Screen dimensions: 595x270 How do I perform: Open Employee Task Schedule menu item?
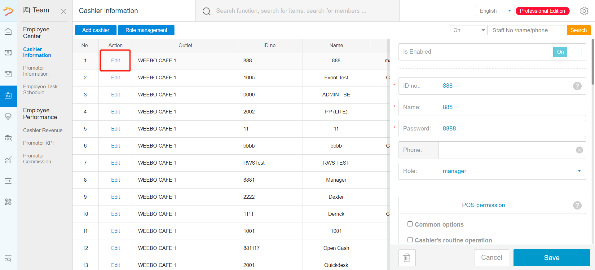[40, 90]
